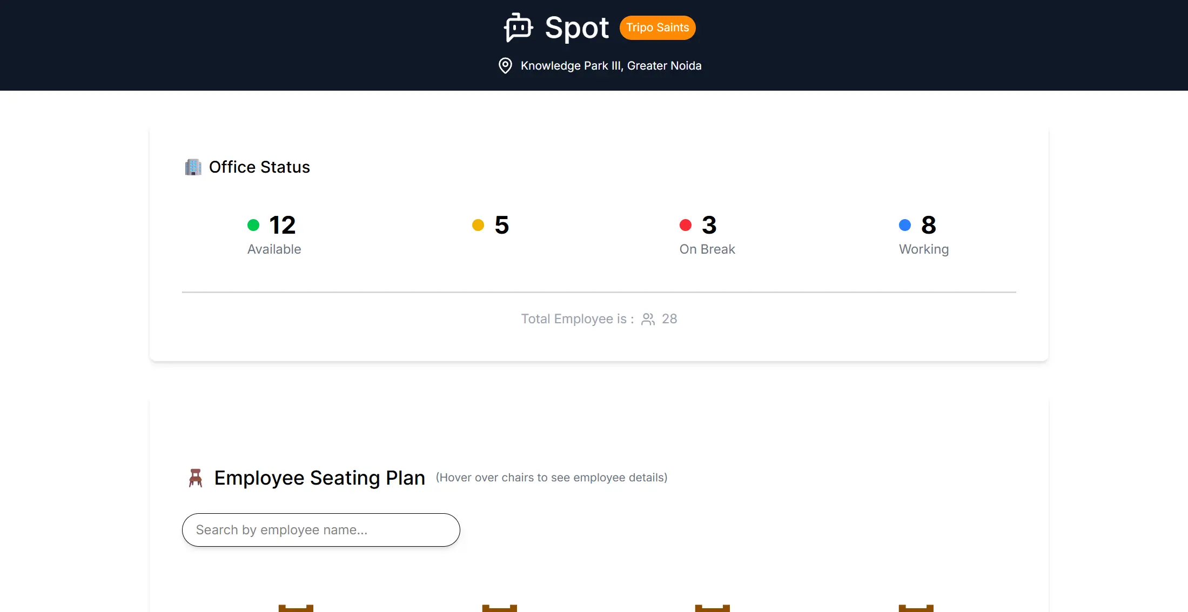Viewport: 1188px width, 612px height.
Task: Click the green Available status dot
Action: (x=253, y=225)
